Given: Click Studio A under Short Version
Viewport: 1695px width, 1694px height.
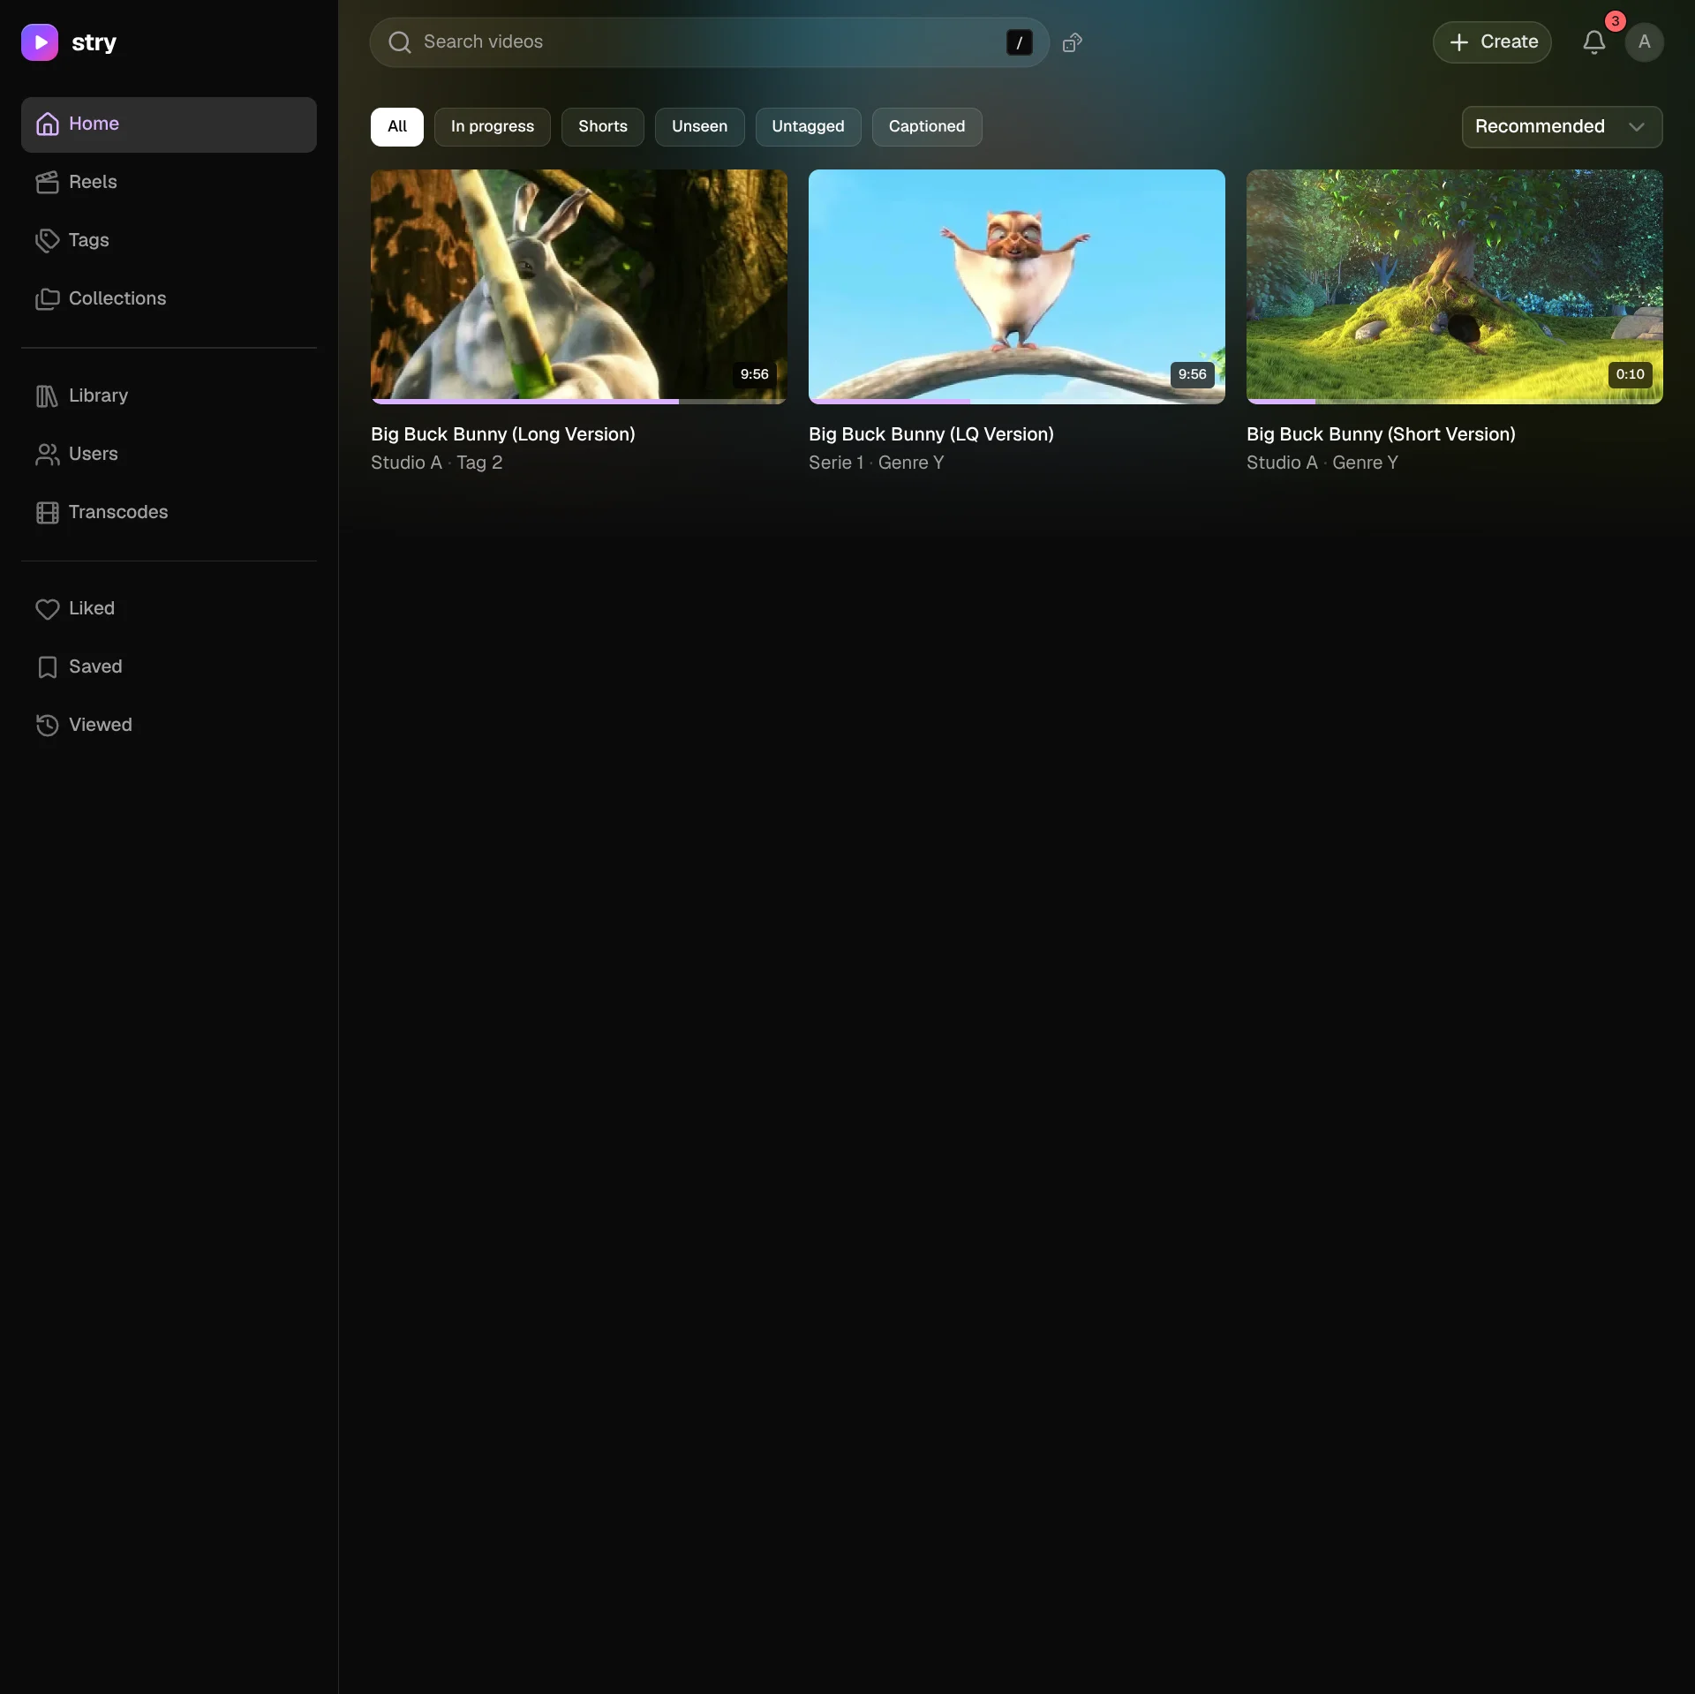Looking at the screenshot, I should click(x=1282, y=463).
